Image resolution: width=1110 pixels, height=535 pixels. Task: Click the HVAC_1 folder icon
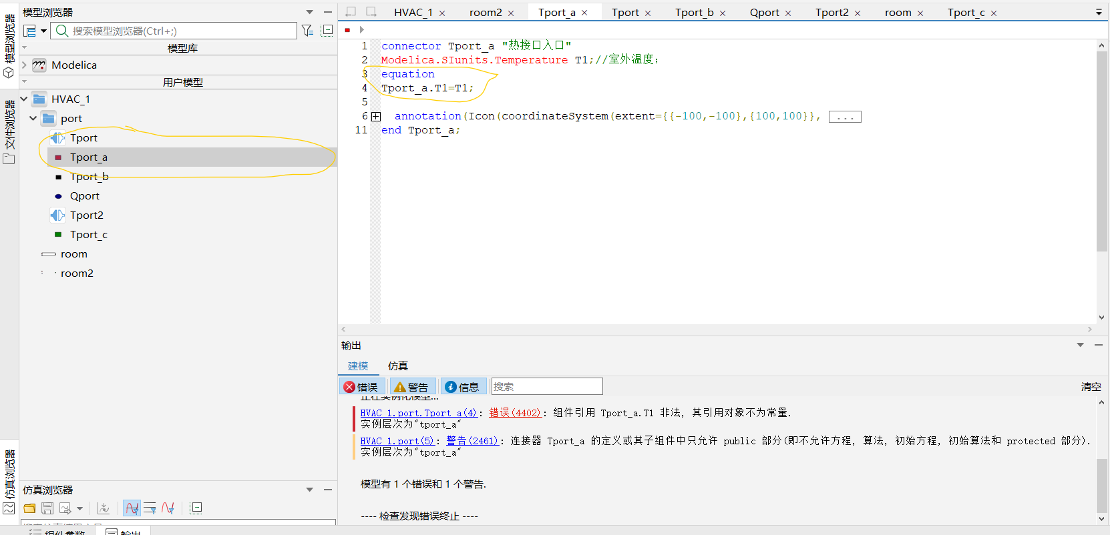pos(39,99)
